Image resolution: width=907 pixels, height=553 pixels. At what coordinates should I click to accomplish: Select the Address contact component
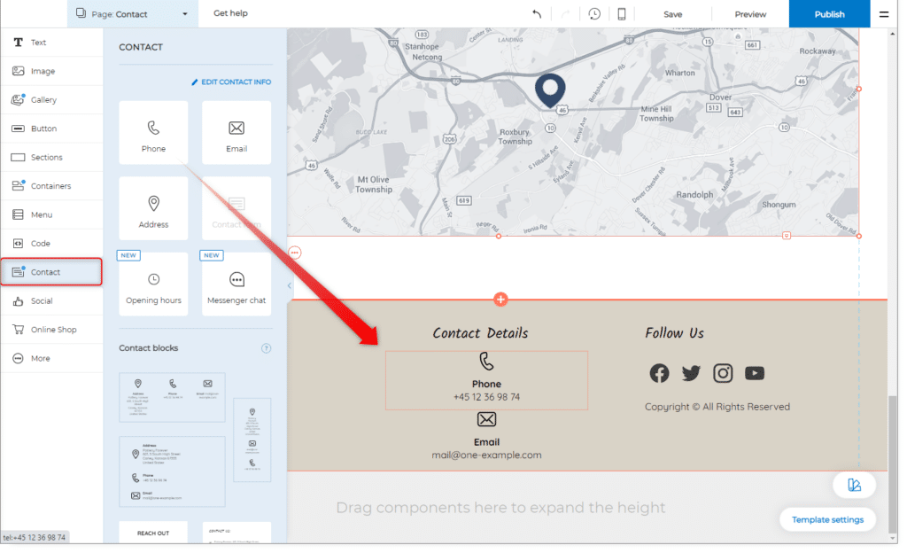click(153, 209)
